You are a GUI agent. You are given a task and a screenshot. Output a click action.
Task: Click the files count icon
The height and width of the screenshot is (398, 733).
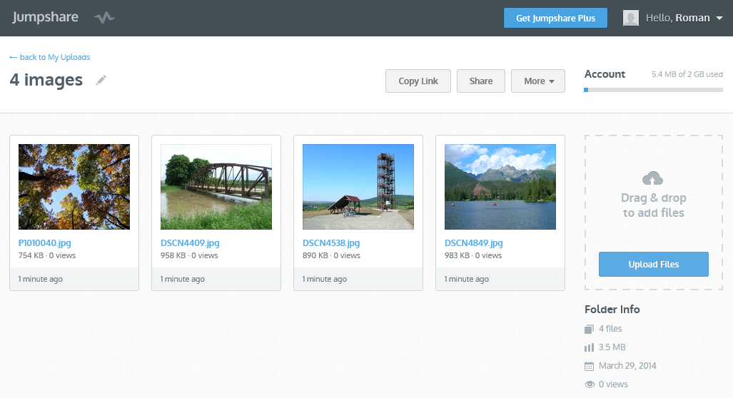(x=589, y=329)
